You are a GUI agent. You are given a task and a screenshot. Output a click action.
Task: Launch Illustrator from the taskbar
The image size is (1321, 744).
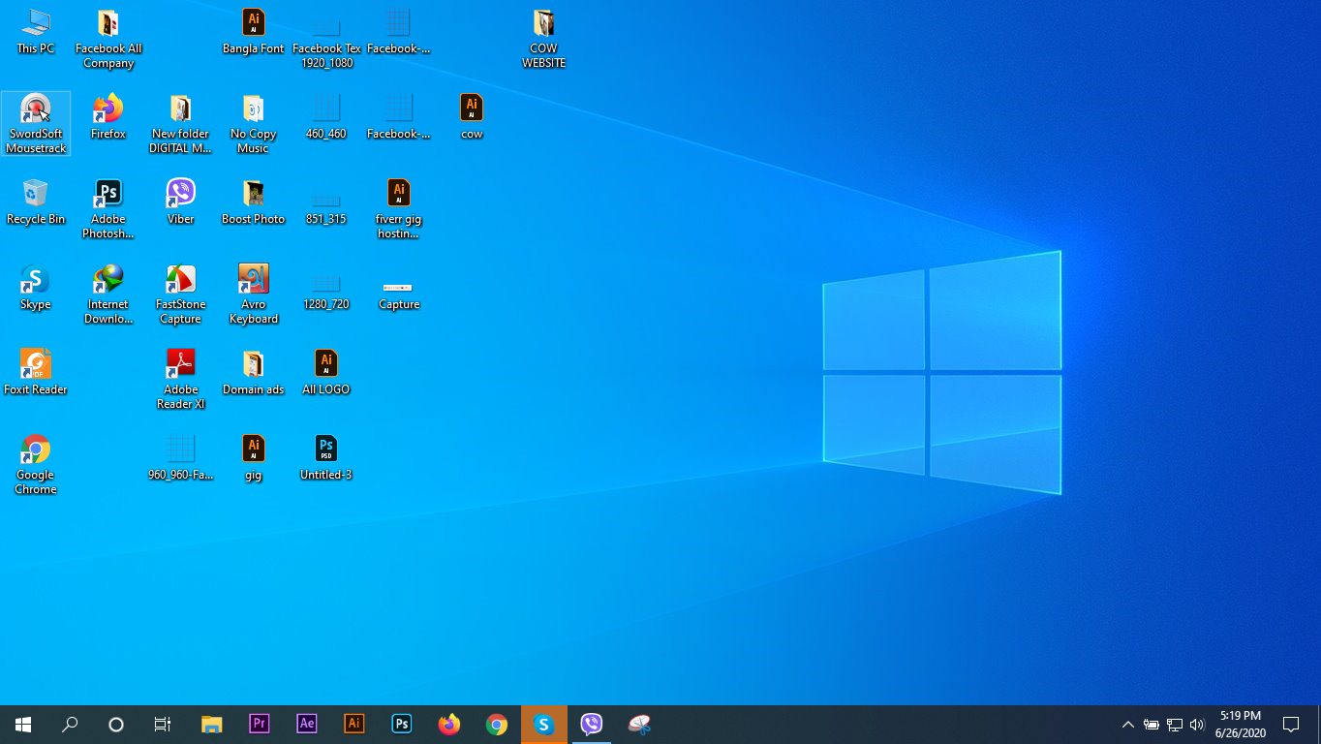click(353, 725)
